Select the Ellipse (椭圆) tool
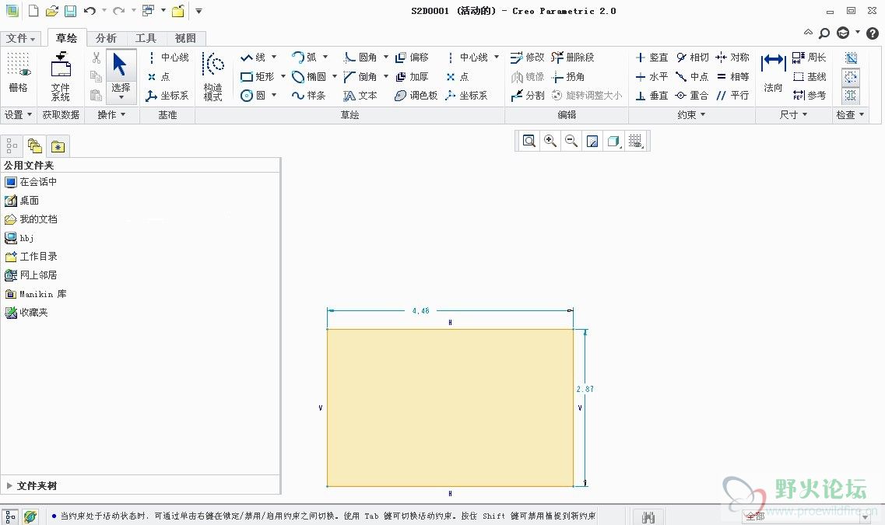Screen dimensions: 885x525 (x=309, y=76)
